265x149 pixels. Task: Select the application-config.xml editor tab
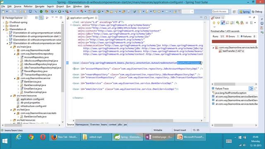[82, 18]
